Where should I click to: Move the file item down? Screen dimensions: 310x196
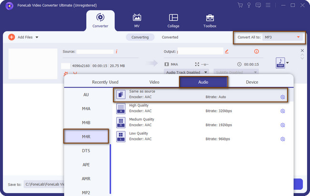pyautogui.click(x=302, y=58)
